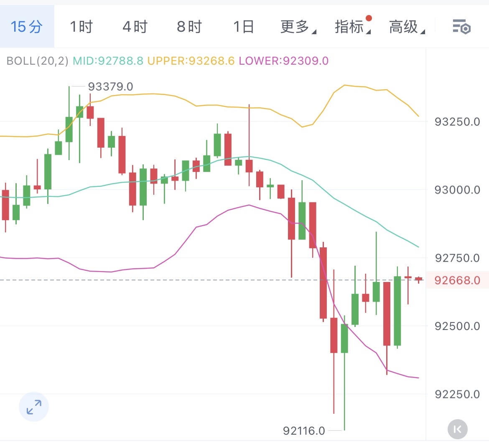This screenshot has width=489, height=443.
Task: Switch to the 4时 timeframe
Action: (135, 27)
